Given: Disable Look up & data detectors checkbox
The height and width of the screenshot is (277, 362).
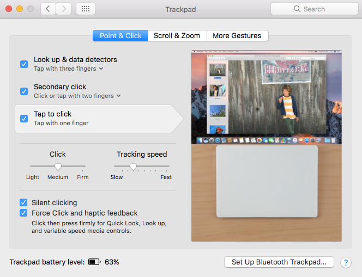Looking at the screenshot, I should [x=24, y=64].
